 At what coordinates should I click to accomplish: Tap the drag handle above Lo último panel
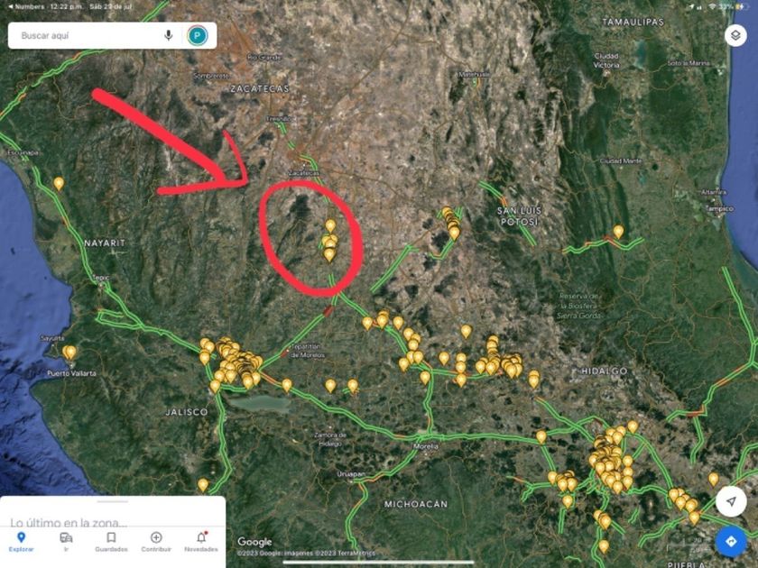coord(112,501)
